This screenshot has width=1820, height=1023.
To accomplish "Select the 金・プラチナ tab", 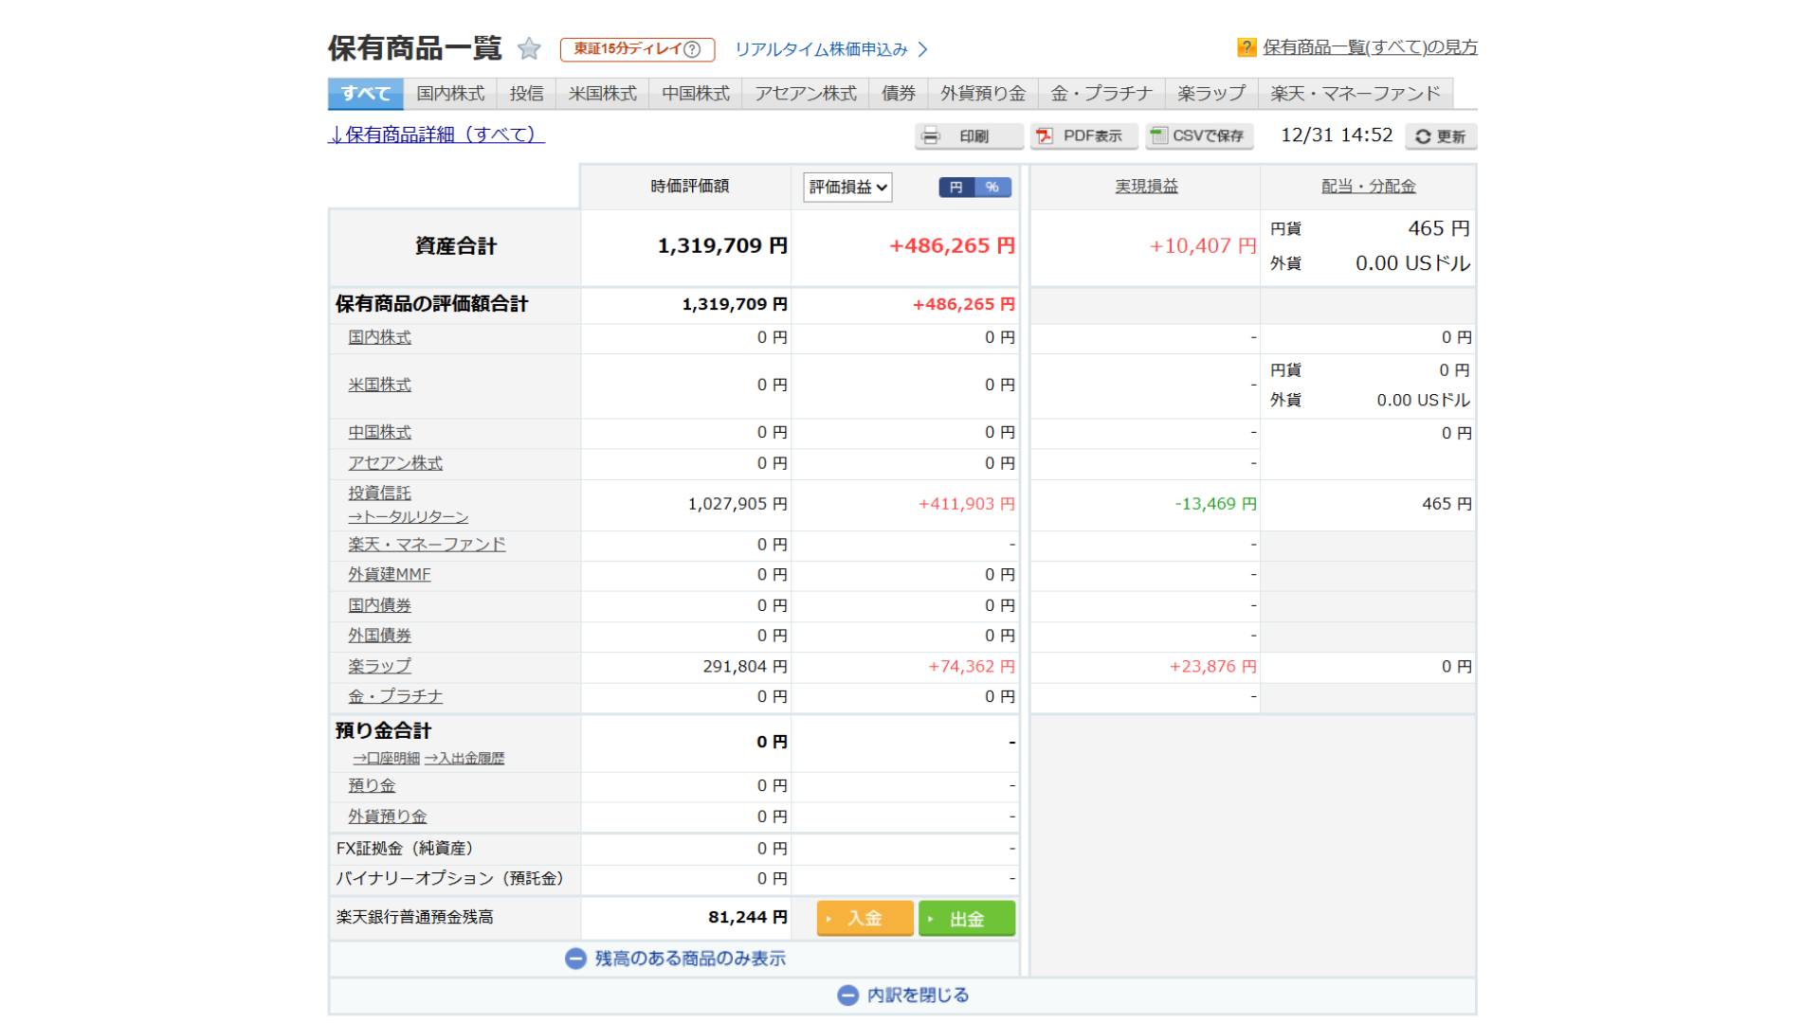I will coord(1101,94).
